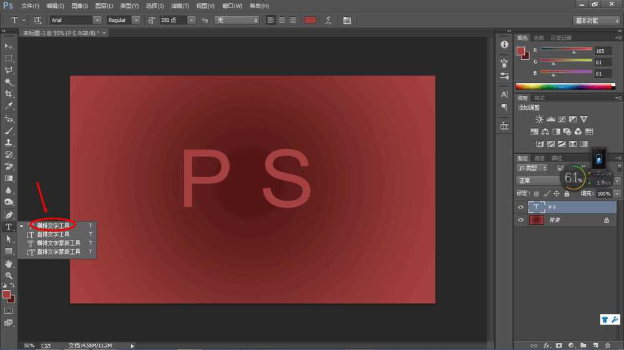Open the 滤镜(T) menu

pos(180,6)
